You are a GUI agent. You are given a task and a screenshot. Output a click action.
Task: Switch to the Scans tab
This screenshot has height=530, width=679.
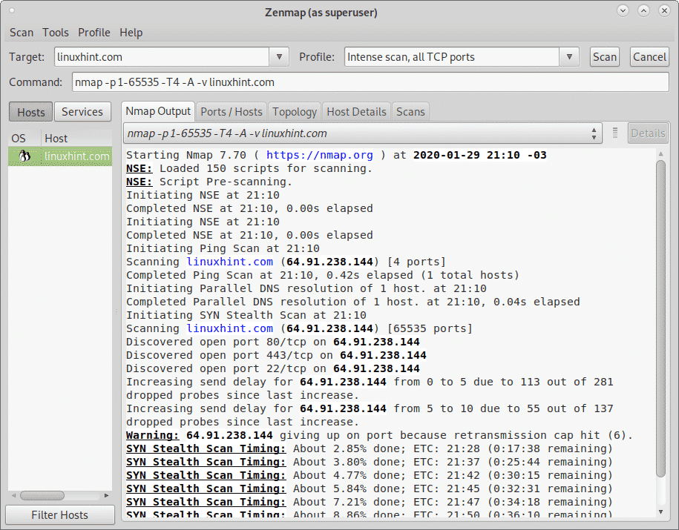(410, 112)
